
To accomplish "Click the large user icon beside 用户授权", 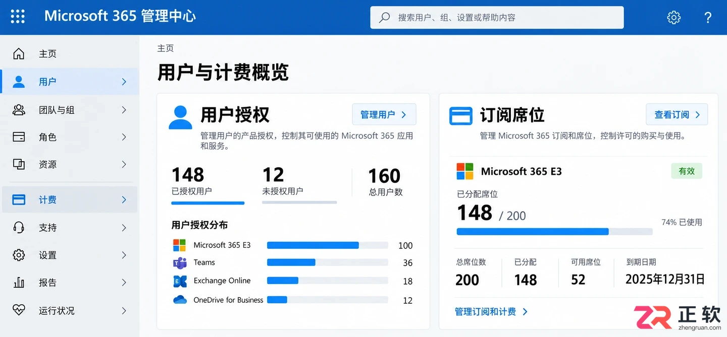I will 180,117.
